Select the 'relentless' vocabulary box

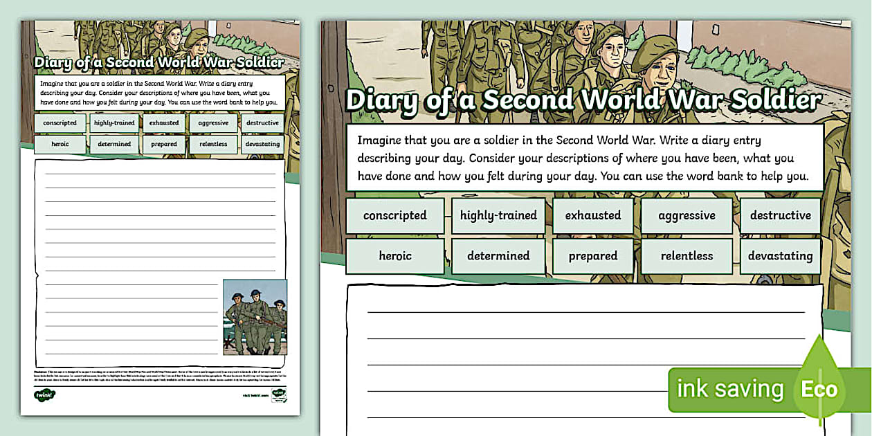pyautogui.click(x=686, y=255)
